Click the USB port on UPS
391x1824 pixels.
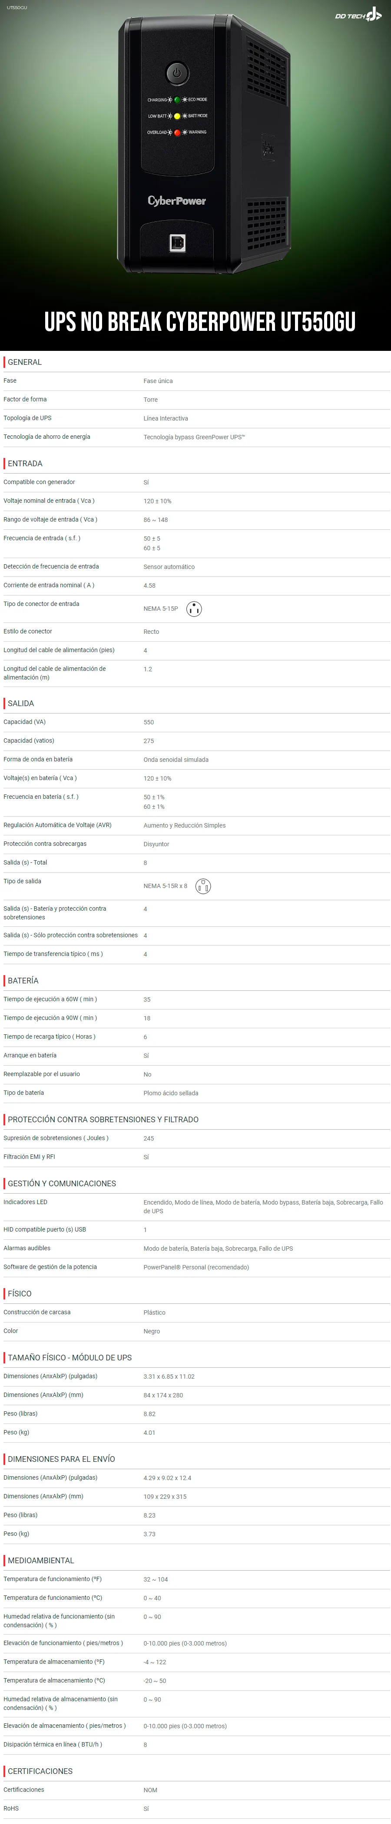[177, 243]
